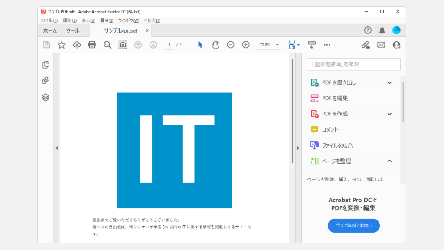444x250 pixels.
Task: Collapse the ページを整理 section
Action: (389, 161)
